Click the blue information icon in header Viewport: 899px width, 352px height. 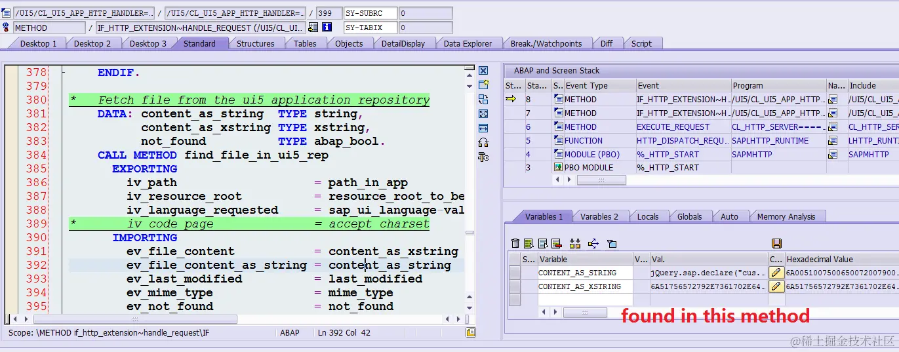327,28
